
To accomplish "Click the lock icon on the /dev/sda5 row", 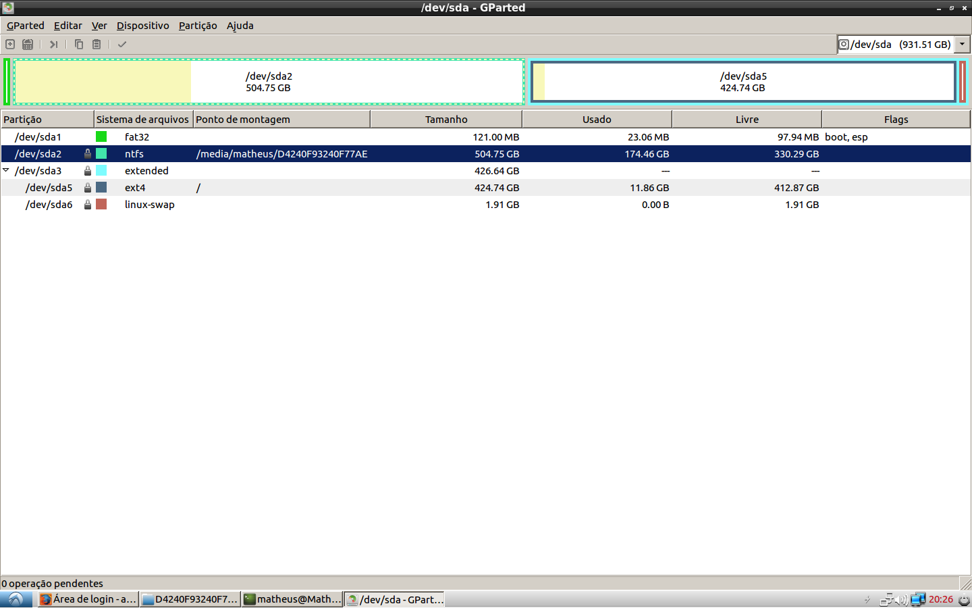I will 88,188.
